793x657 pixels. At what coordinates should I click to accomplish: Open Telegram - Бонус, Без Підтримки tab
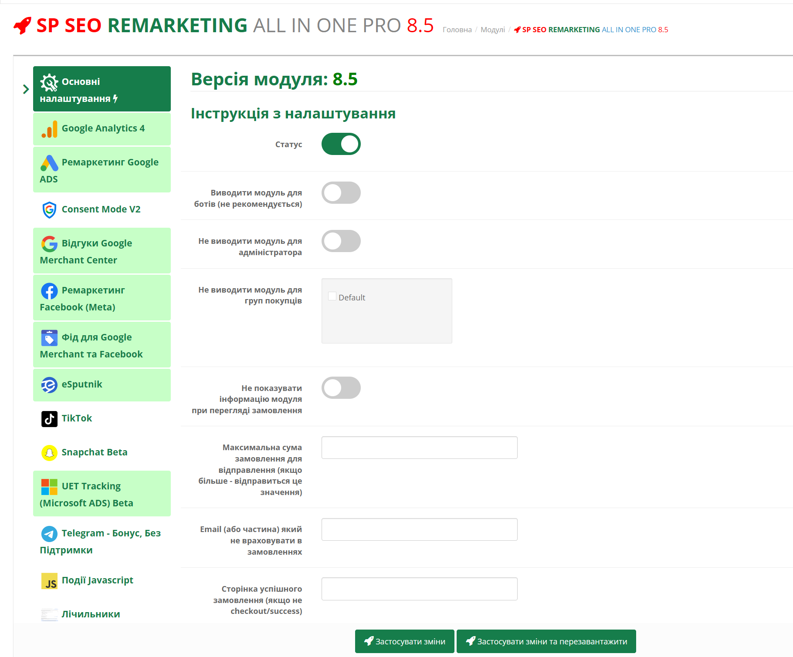tap(102, 541)
